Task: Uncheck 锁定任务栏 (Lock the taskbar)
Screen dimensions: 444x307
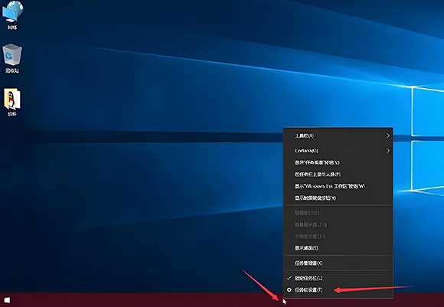Action: click(338, 278)
